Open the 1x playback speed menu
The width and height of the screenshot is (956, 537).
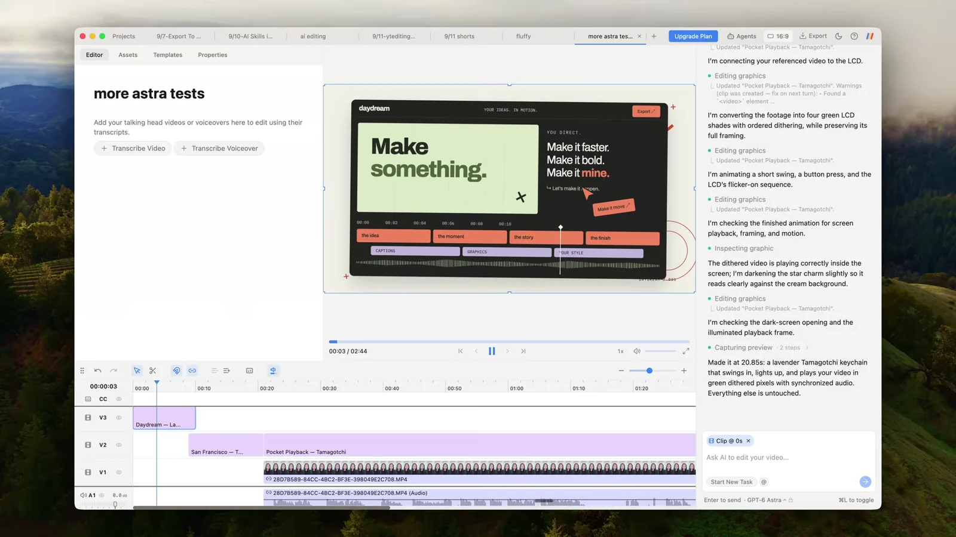[x=620, y=351]
